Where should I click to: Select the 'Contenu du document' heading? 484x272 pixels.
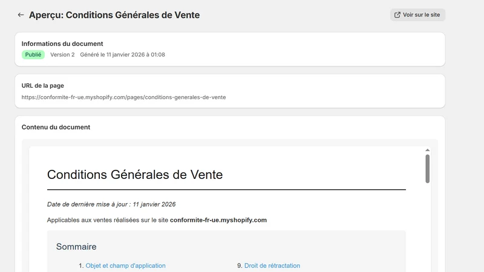[56, 127]
